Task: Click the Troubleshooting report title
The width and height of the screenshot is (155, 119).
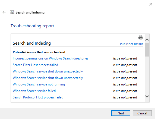Action: click(32, 26)
